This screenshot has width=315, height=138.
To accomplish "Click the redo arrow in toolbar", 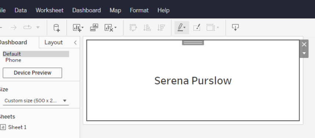I will pos(14,28).
